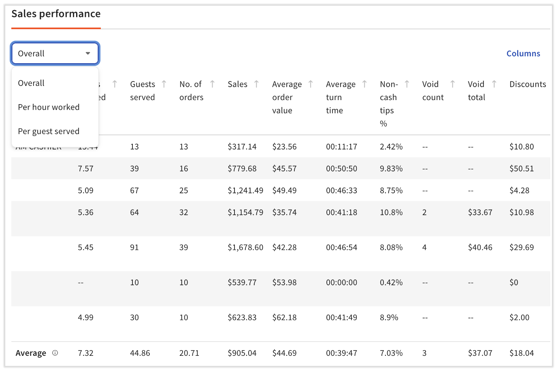
Task: Open the Overall metrics dropdown
Action: click(55, 53)
